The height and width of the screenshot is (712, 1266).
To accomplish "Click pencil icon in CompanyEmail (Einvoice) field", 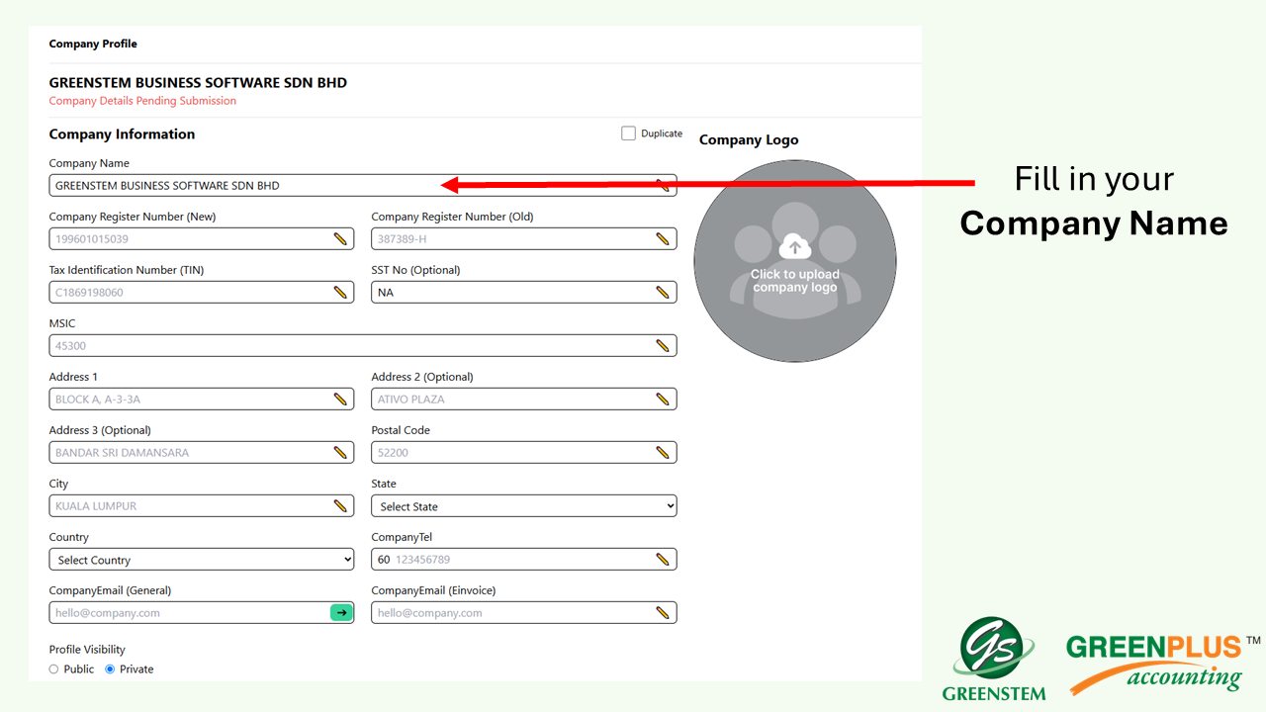I will [663, 612].
